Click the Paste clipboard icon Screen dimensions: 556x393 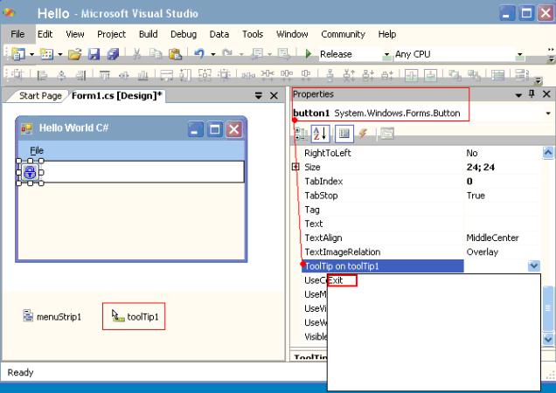175,54
